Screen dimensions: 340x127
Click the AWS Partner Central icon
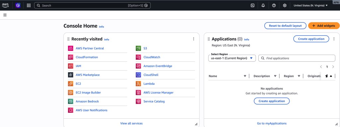click(x=70, y=48)
